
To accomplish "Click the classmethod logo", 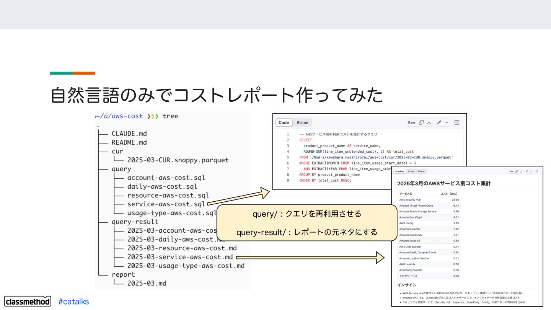I will tap(28, 301).
